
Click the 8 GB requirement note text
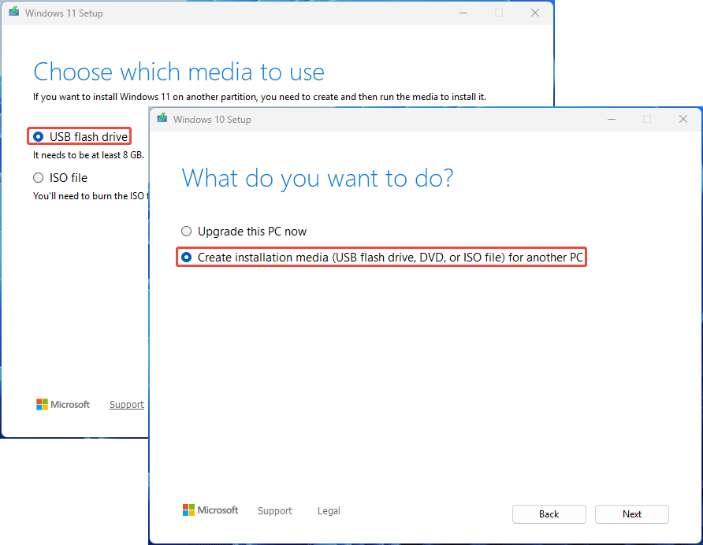pos(88,155)
